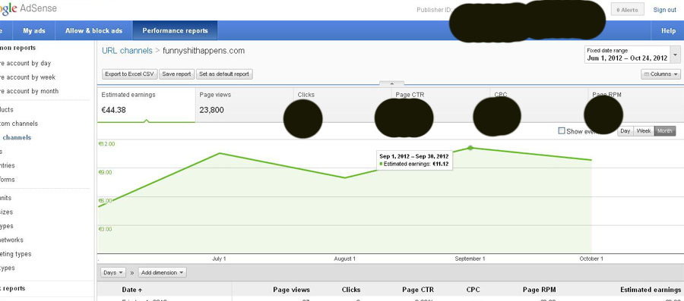Click the Sign out link

point(664,10)
